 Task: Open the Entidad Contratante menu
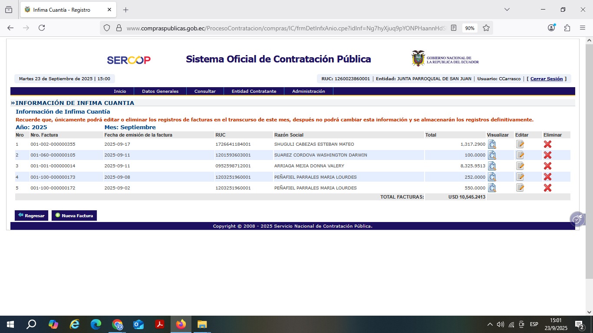point(254,91)
